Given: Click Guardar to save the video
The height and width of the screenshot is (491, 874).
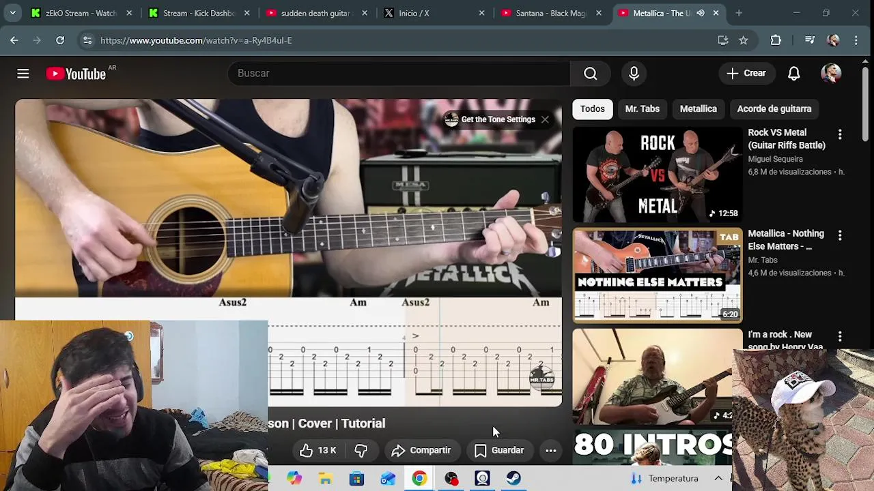Looking at the screenshot, I should pyautogui.click(x=499, y=451).
